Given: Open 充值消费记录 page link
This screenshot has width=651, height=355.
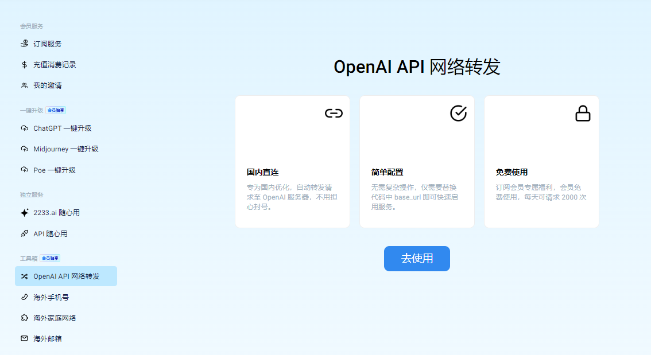Looking at the screenshot, I should coord(55,65).
